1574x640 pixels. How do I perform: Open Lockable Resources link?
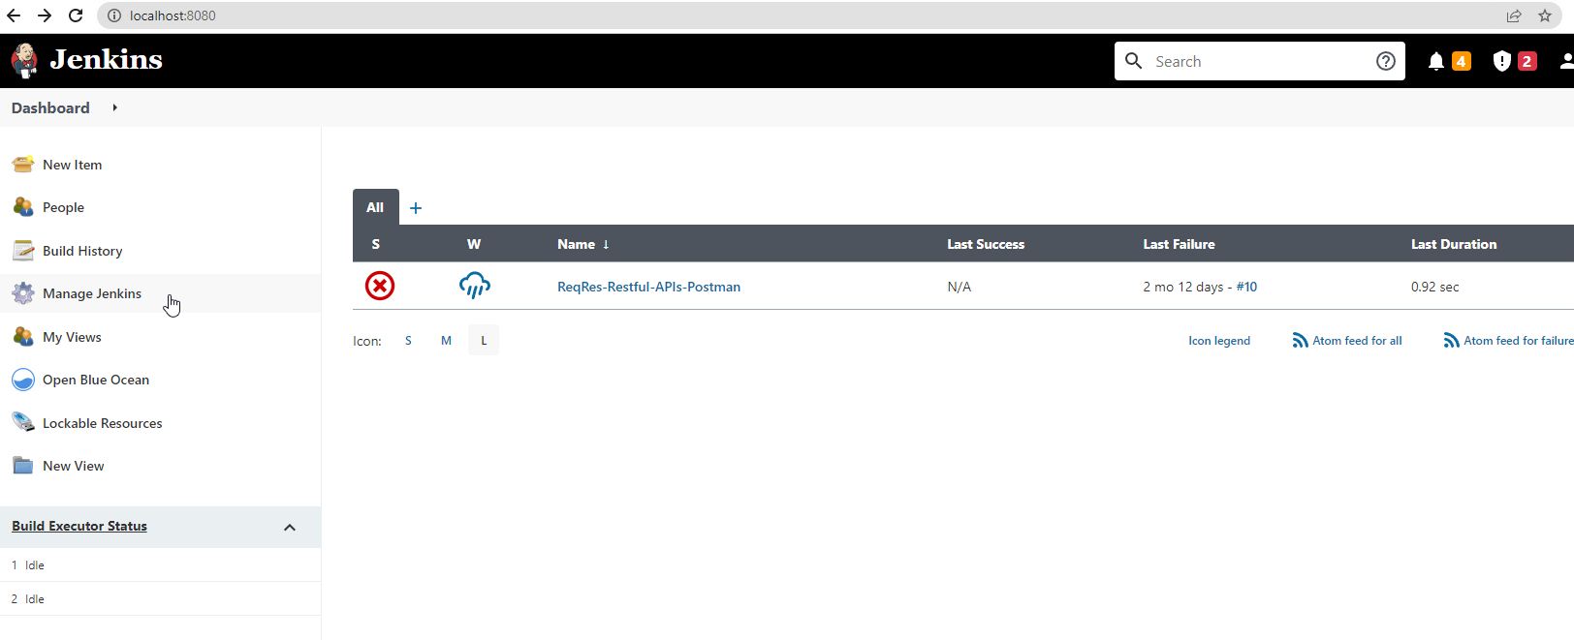pos(103,423)
